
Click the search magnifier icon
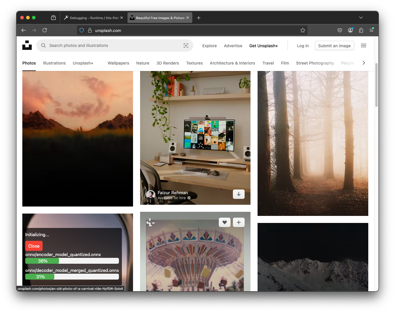pos(43,45)
